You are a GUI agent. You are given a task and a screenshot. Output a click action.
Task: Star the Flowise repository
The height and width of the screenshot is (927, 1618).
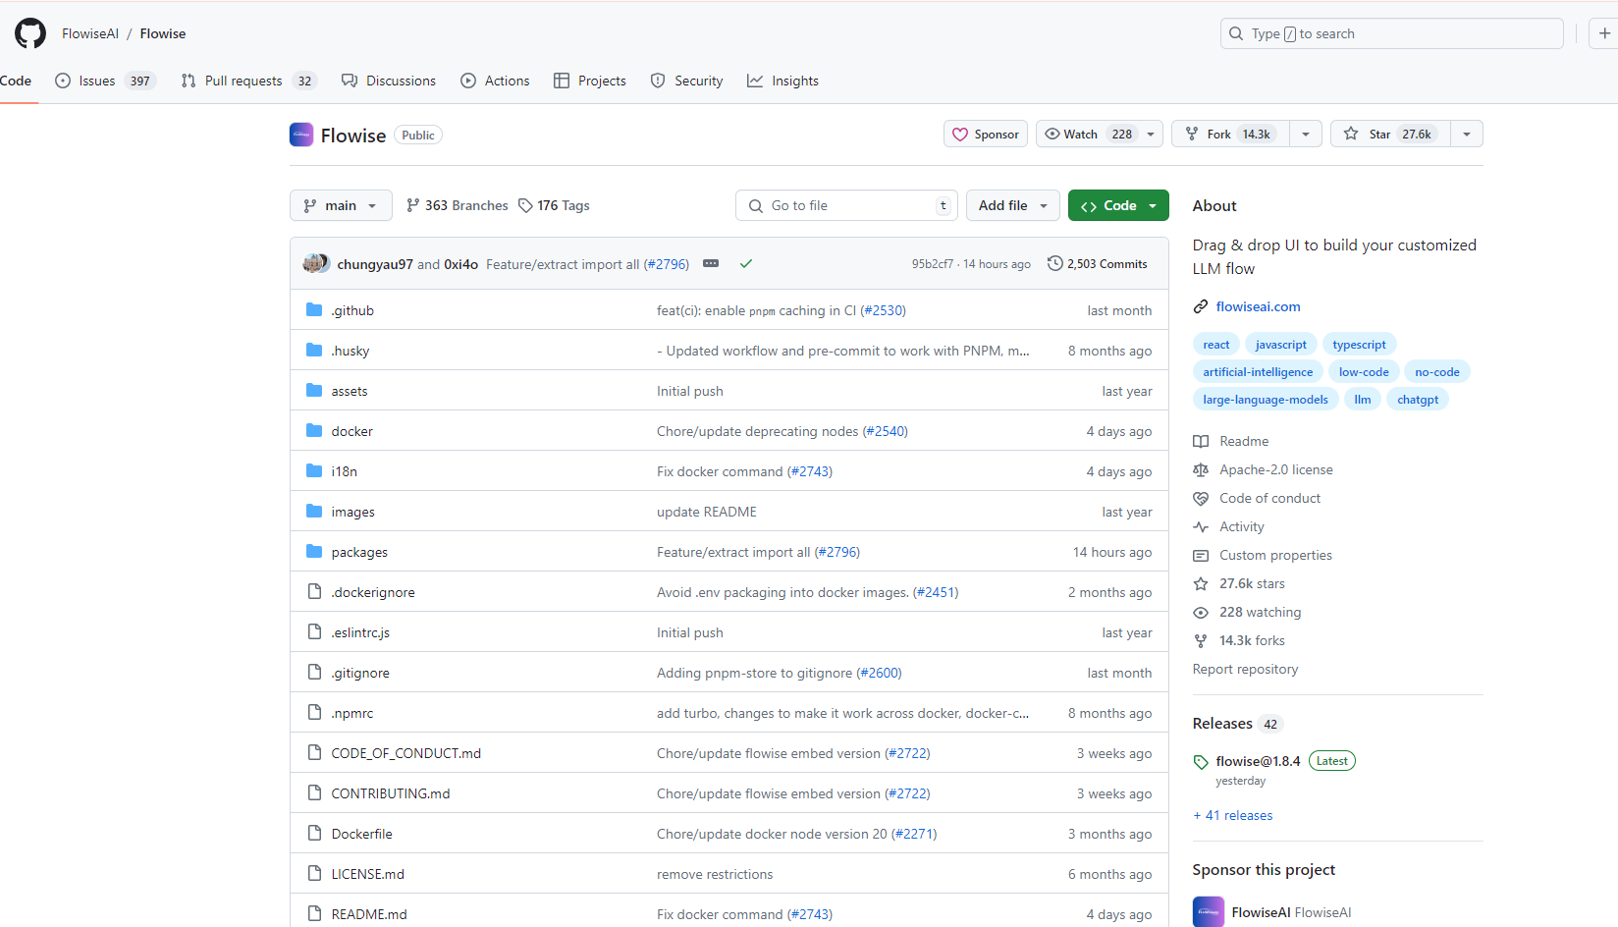(x=1388, y=134)
